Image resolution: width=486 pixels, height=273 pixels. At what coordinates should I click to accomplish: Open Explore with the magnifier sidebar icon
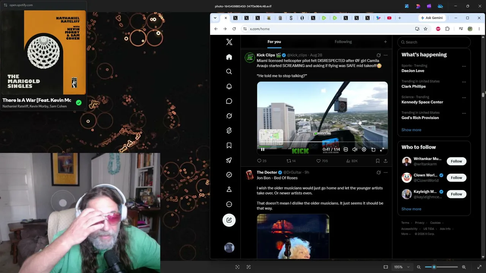(229, 72)
